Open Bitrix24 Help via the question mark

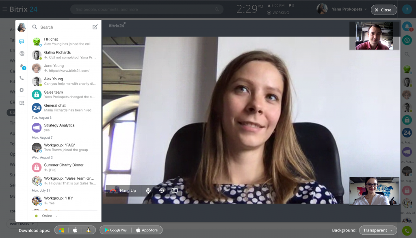pyautogui.click(x=407, y=9)
